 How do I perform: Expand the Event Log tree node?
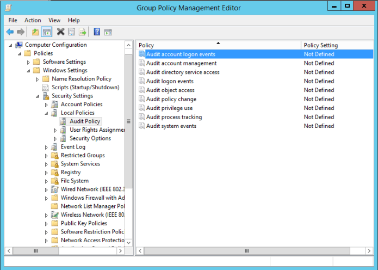coord(46,147)
